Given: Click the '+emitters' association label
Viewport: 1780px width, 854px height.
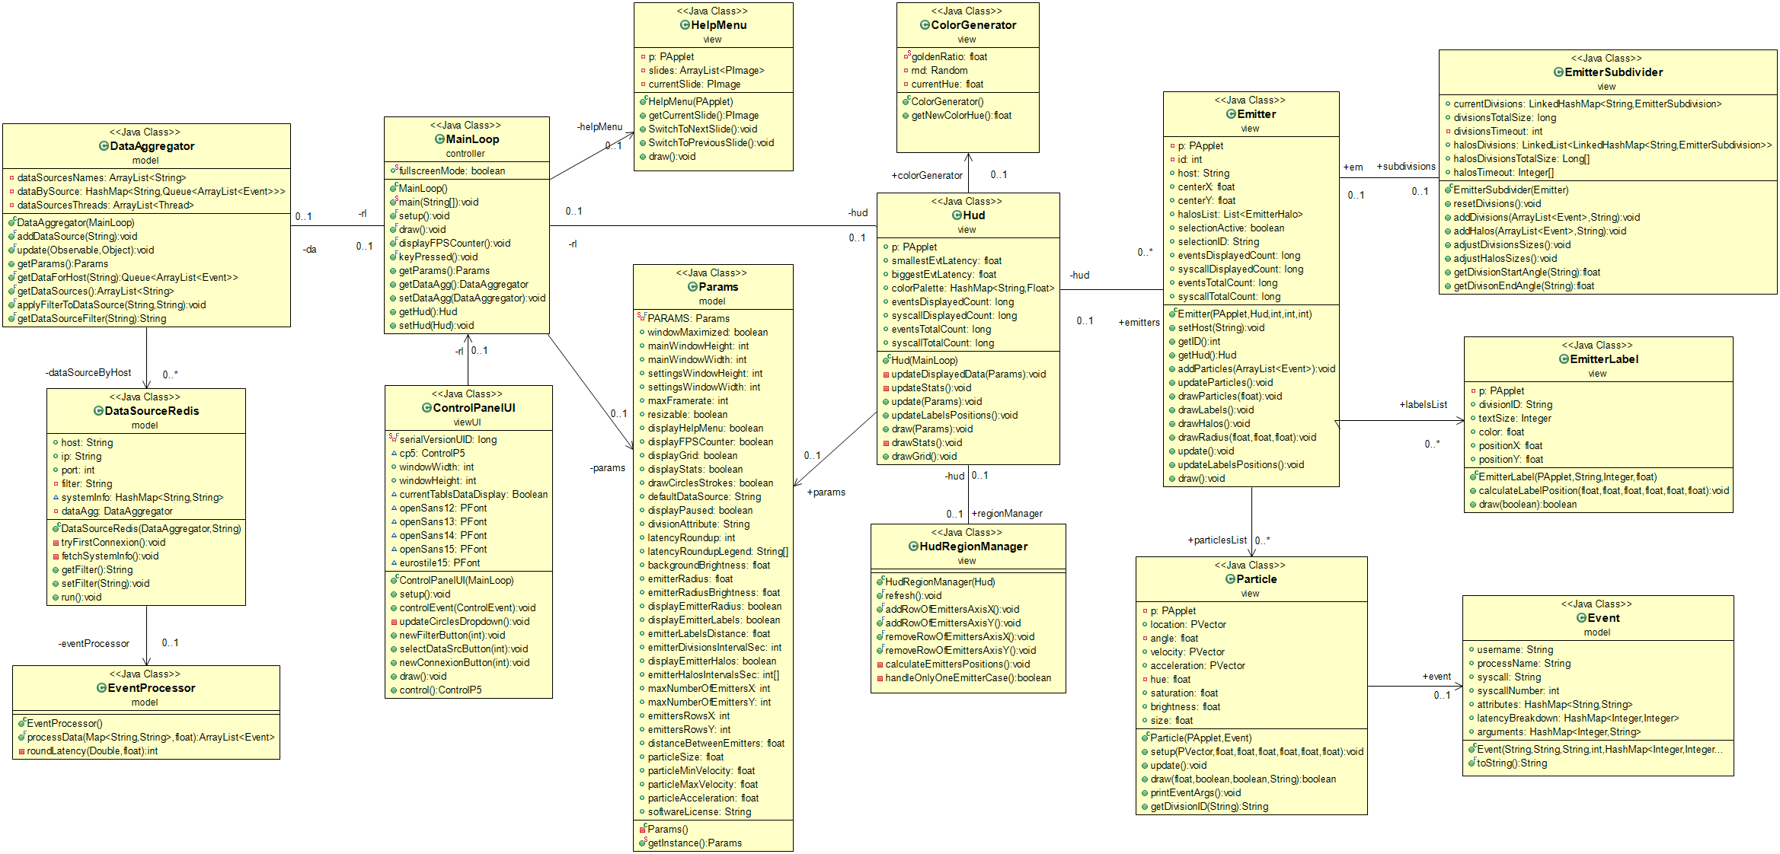Looking at the screenshot, I should pyautogui.click(x=1139, y=323).
